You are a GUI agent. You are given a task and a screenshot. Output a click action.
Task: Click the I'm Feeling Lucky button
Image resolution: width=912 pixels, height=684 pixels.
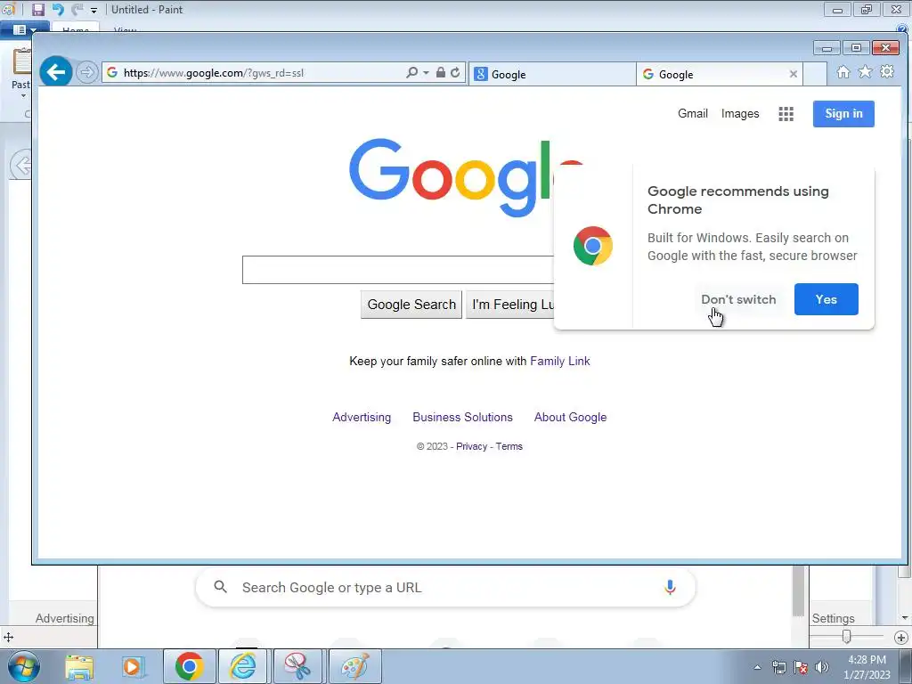510,305
